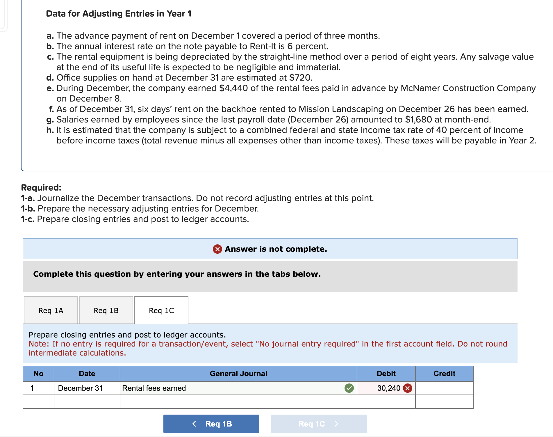Image resolution: width=553 pixels, height=437 pixels.
Task: Click the 'Data for Adjusting Entries in Year 1' heading
Action: tap(119, 14)
